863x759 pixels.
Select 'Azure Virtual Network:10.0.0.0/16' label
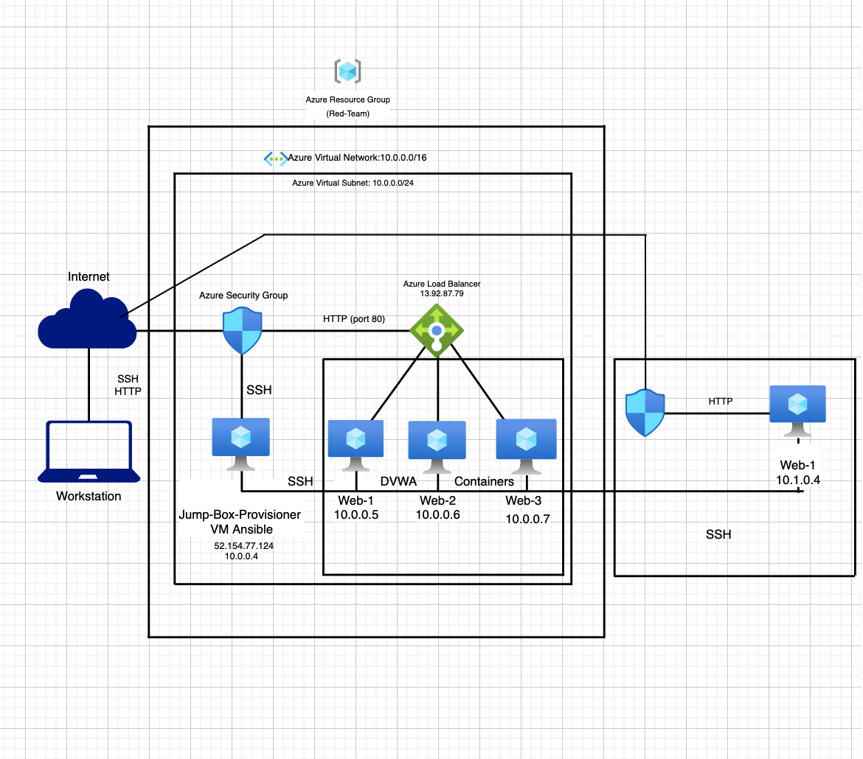pos(357,157)
